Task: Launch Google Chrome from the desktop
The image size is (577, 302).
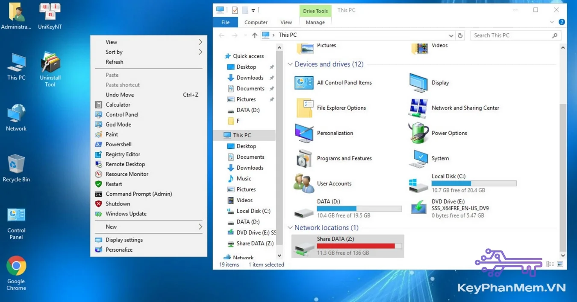Action: pyautogui.click(x=16, y=267)
